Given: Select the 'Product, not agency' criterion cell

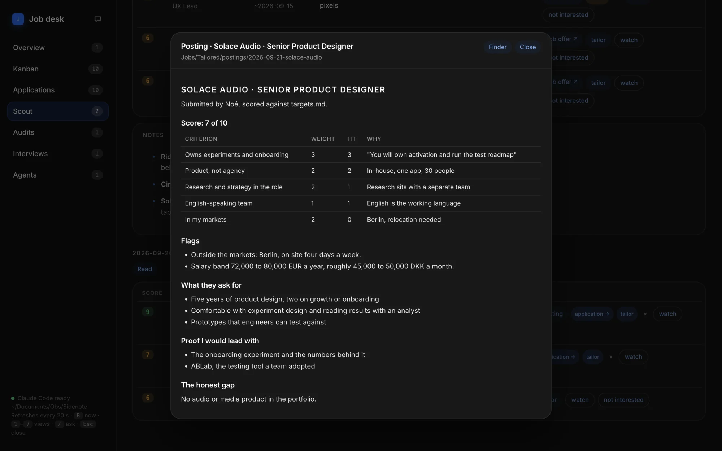Looking at the screenshot, I should coord(214,171).
